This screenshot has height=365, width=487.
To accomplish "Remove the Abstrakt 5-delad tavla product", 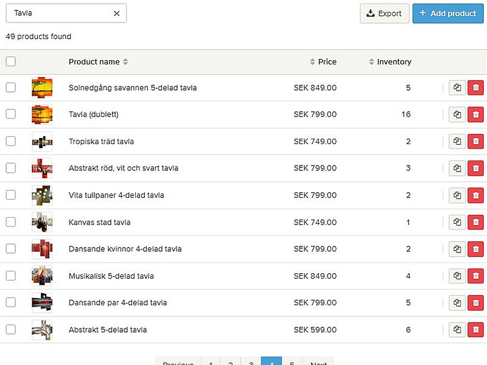I will [x=475, y=330].
